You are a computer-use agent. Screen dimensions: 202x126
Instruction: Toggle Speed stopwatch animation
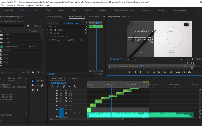[53, 40]
